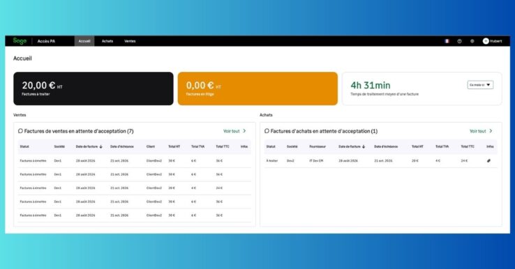Open the settings gear in top bar
The width and height of the screenshot is (515, 269).
[472, 41]
